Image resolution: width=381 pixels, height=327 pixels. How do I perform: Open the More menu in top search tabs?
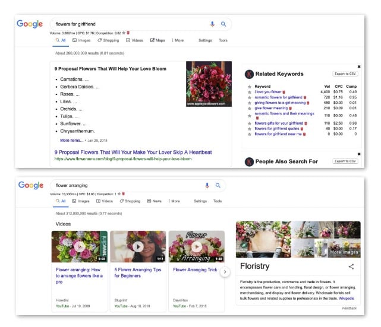[178, 40]
